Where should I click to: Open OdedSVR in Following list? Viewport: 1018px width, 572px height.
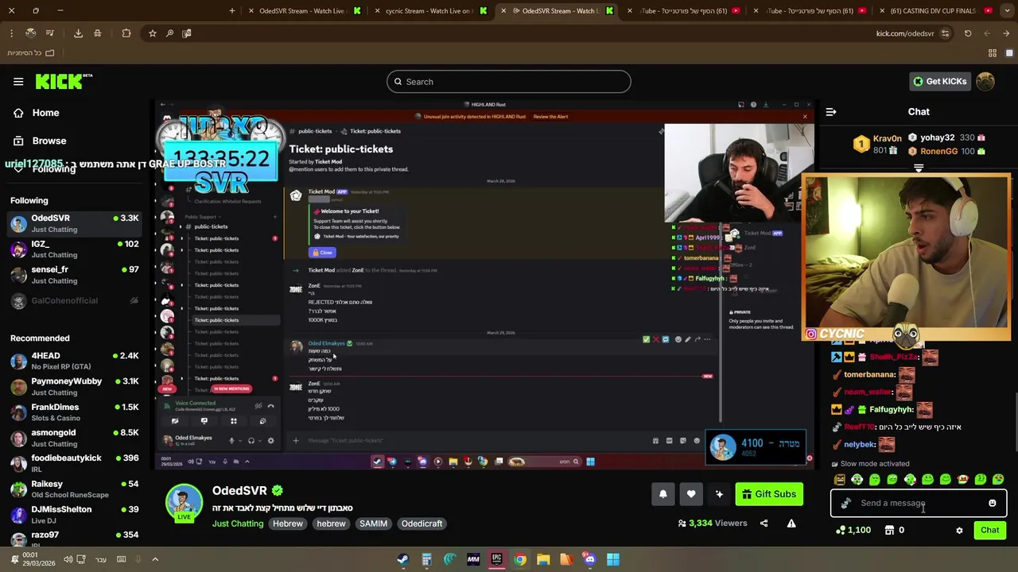click(x=76, y=223)
